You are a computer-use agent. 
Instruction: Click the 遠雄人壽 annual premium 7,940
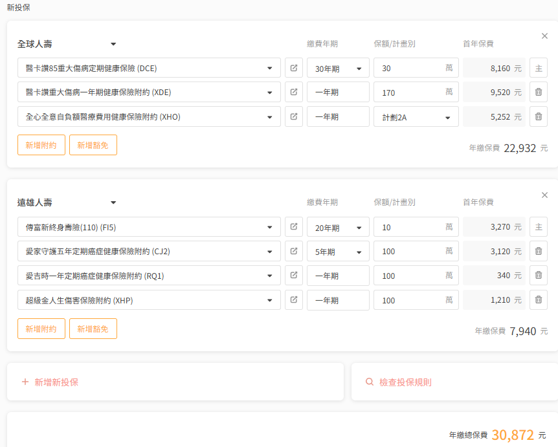click(x=523, y=331)
